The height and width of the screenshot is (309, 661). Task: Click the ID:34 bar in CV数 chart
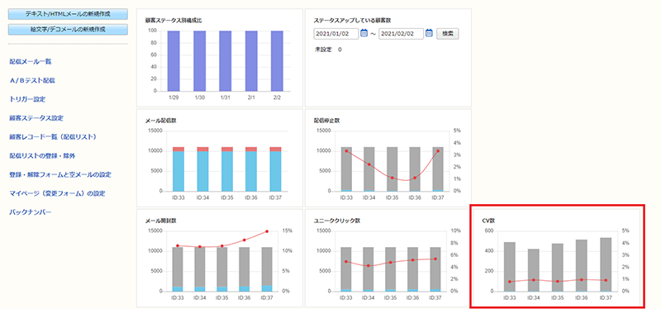point(534,270)
